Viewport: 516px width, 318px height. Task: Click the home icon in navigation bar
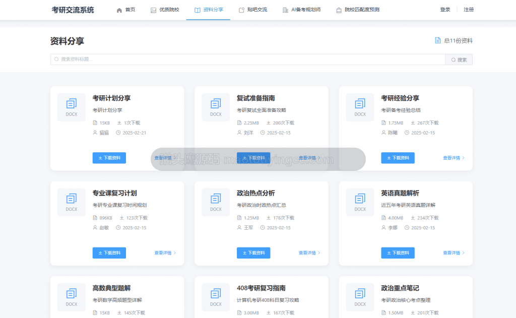[x=119, y=10]
